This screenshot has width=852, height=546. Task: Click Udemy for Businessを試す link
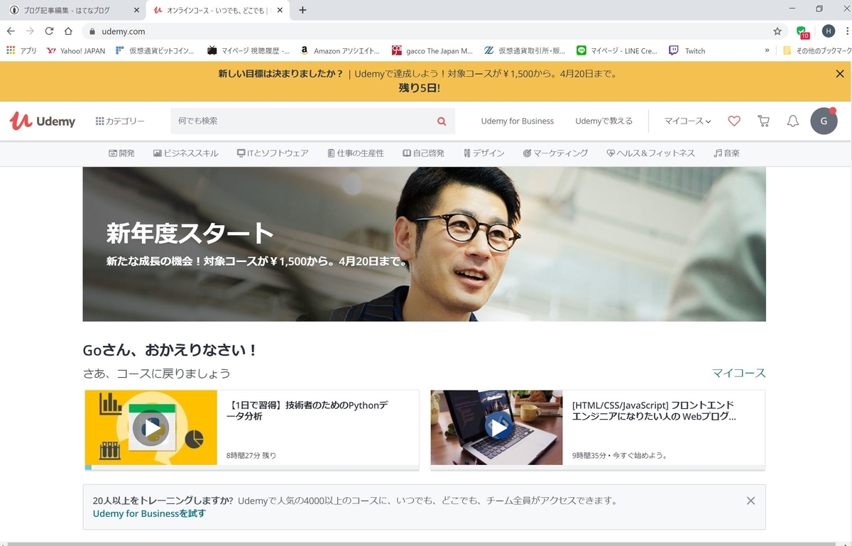tap(149, 513)
